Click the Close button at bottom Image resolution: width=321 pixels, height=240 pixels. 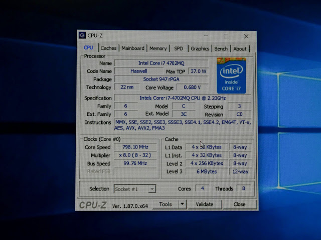pyautogui.click(x=239, y=204)
